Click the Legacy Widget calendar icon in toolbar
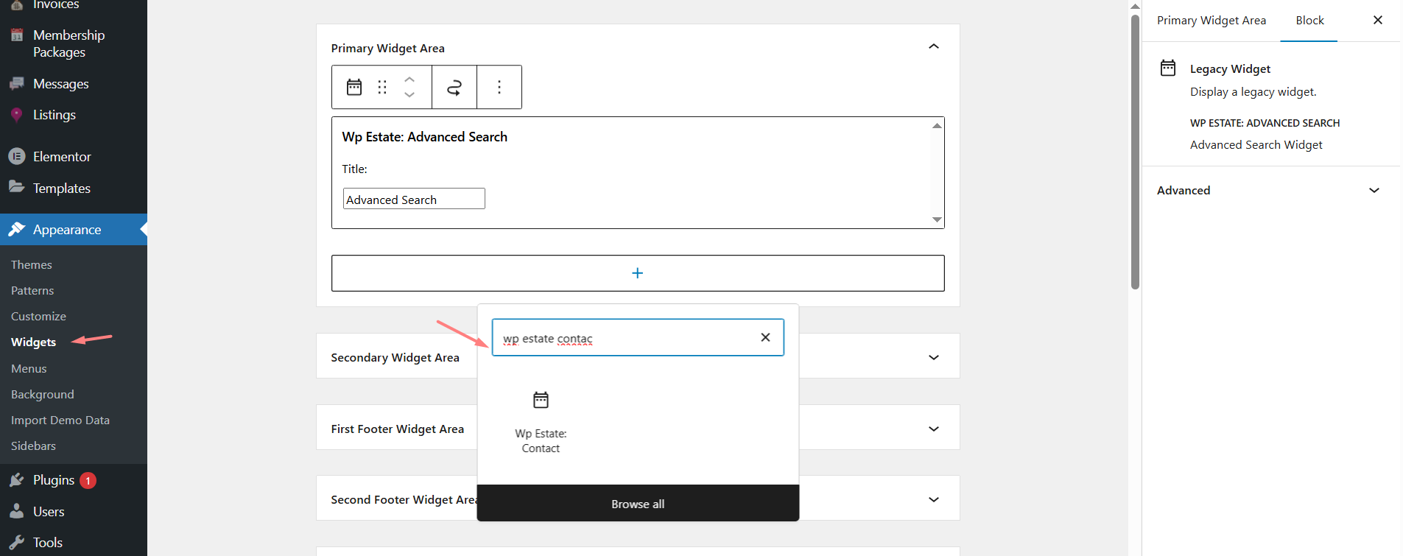 (354, 87)
